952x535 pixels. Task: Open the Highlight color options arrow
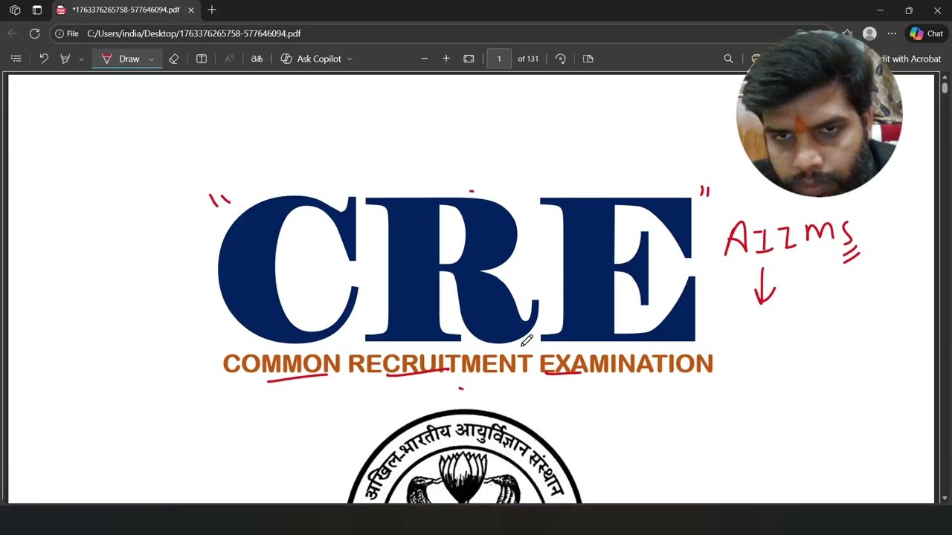tap(81, 59)
